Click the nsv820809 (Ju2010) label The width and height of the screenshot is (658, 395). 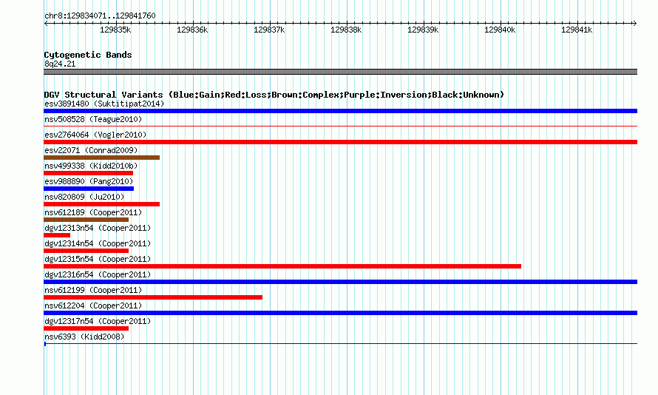coord(84,197)
